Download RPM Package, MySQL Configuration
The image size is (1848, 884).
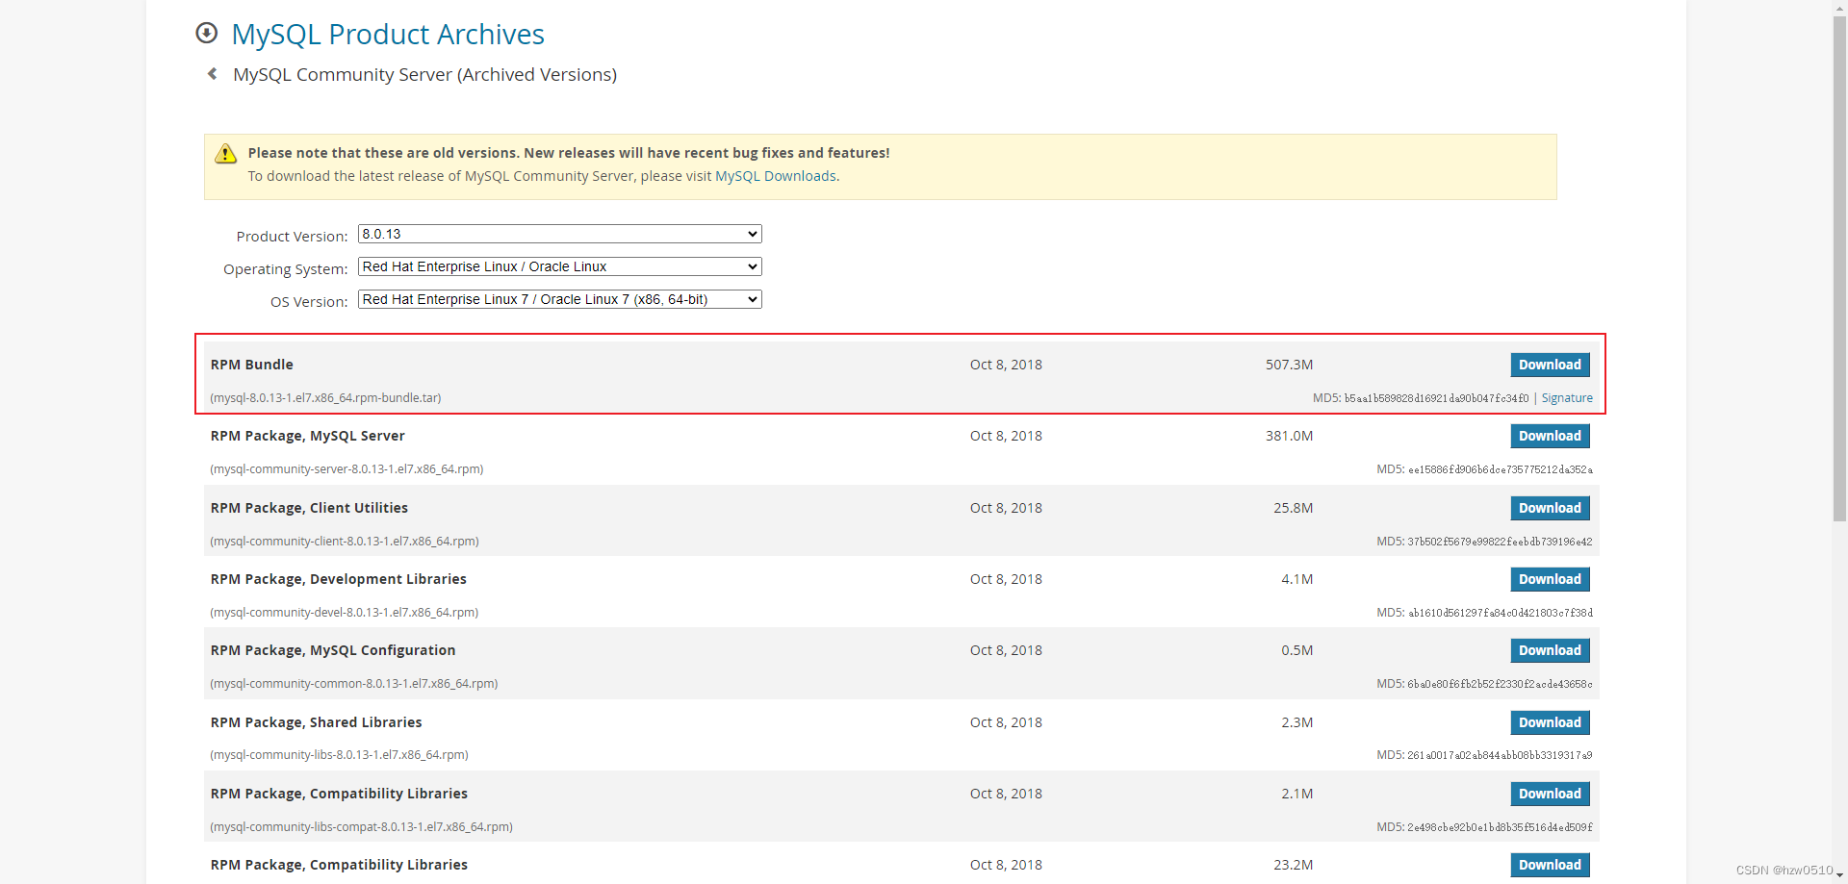coord(1550,650)
